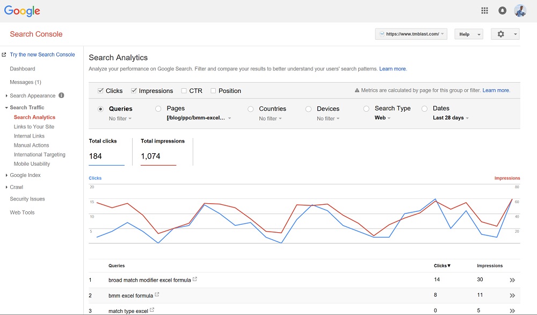Open Search Analytics in the sidebar
Viewport: 537px width, 315px height.
(x=34, y=117)
